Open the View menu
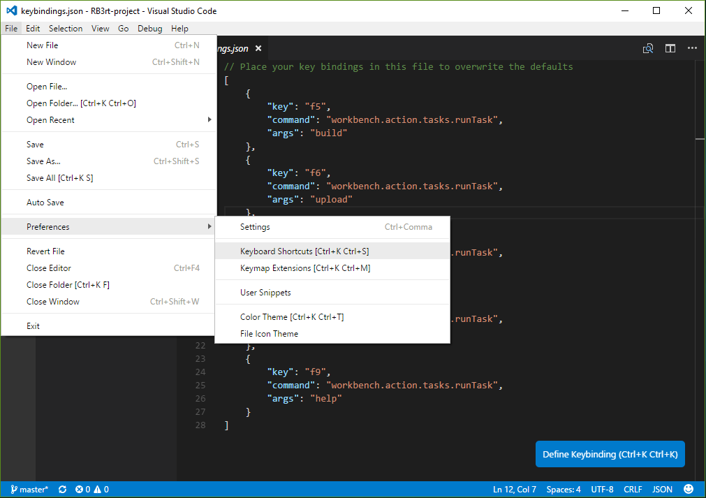706x498 pixels. [x=101, y=29]
